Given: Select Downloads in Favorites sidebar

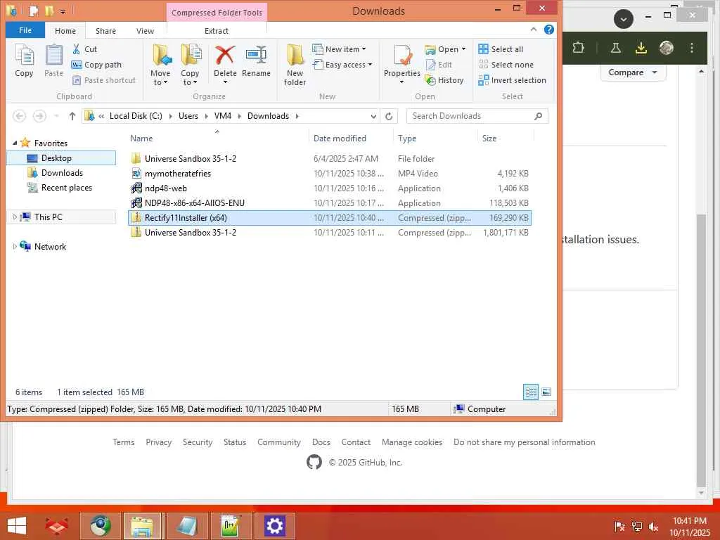Looking at the screenshot, I should point(62,173).
